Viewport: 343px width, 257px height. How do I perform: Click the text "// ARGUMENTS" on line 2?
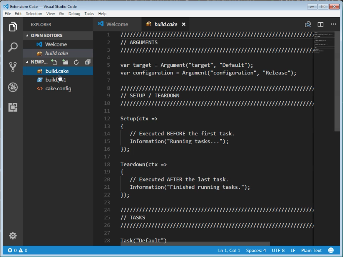pos(139,42)
